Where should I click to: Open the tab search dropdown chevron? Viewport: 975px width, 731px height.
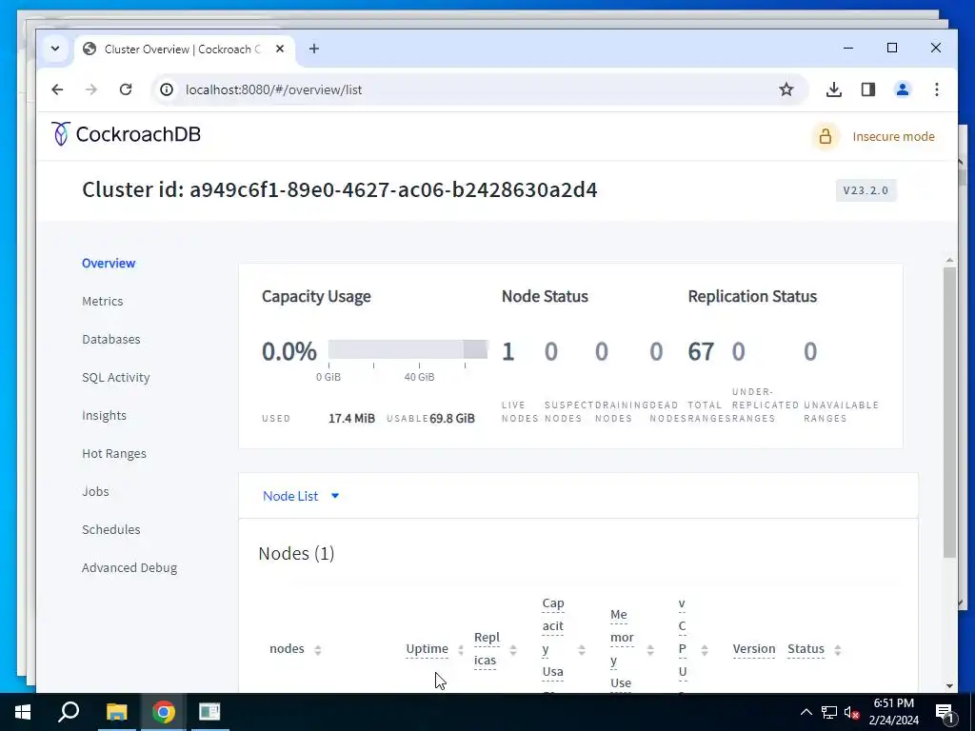click(x=55, y=49)
